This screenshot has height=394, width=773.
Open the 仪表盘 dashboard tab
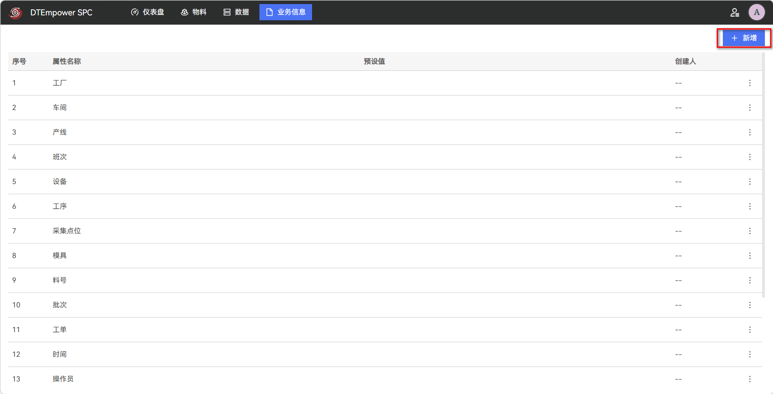click(148, 12)
